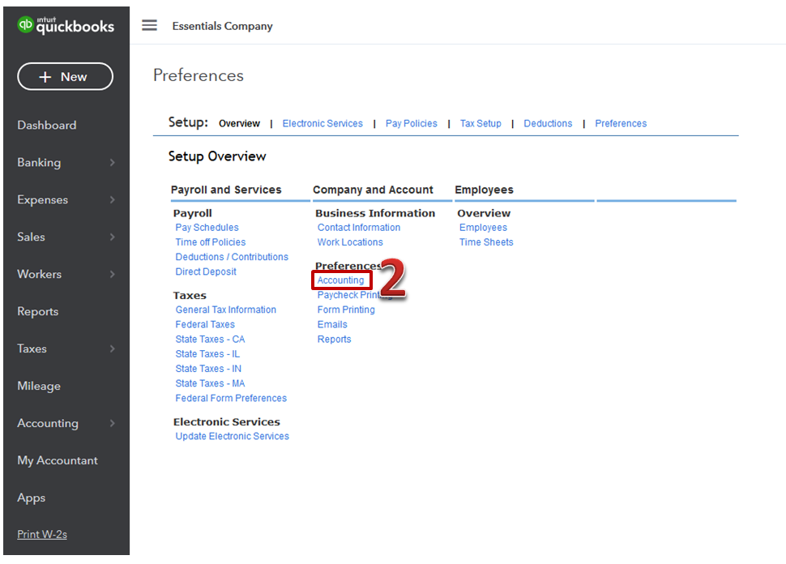The width and height of the screenshot is (786, 564).
Task: Open the Reports preferences link
Action: coord(335,340)
